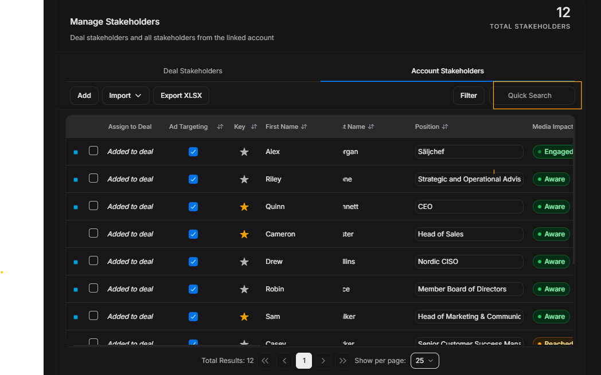Click Added to deal text in Drew's row
This screenshot has height=375, width=601.
(130, 262)
